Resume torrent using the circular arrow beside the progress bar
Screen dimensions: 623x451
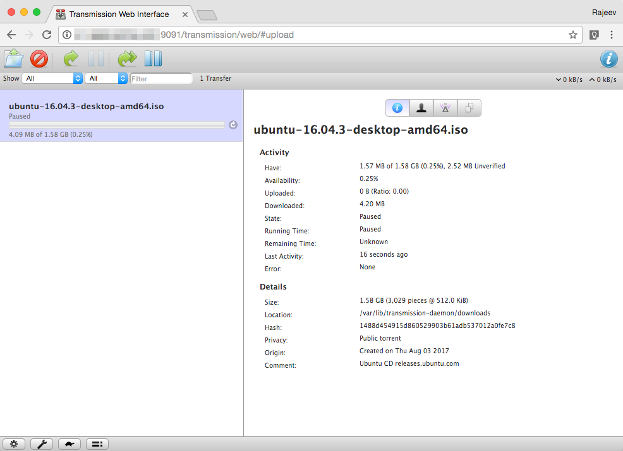click(x=233, y=125)
